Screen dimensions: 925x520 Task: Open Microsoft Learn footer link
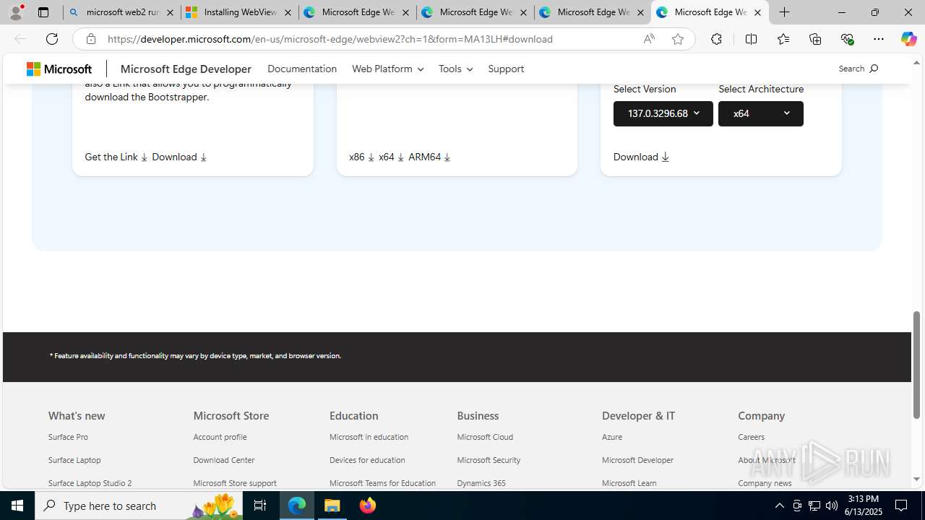(x=629, y=483)
